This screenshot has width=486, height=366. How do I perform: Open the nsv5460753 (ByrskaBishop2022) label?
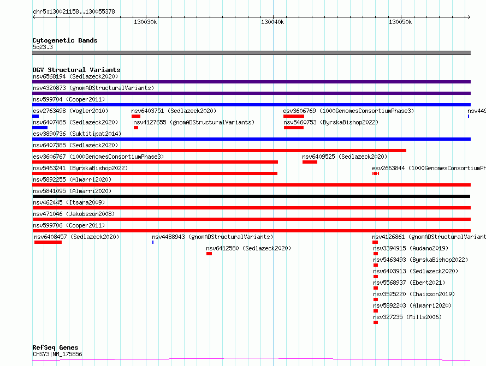click(331, 122)
